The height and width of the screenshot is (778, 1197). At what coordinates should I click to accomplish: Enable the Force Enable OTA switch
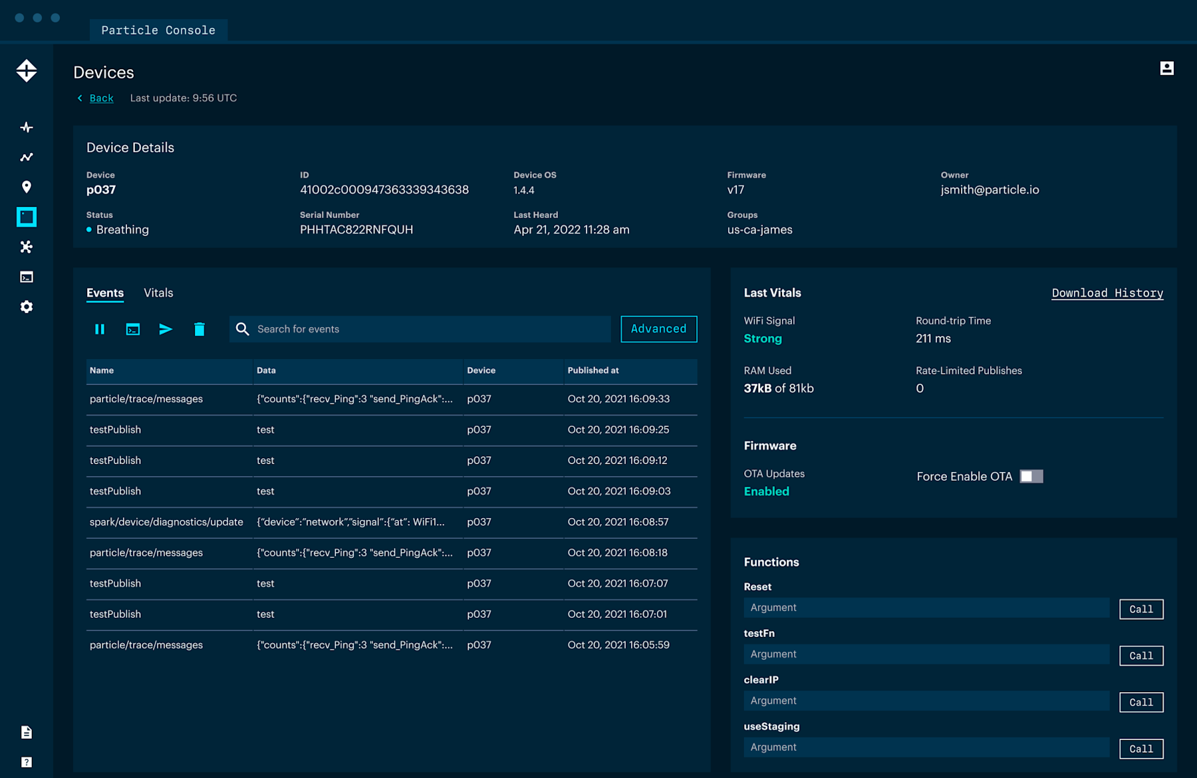click(x=1030, y=476)
